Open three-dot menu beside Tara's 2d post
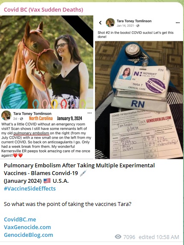The image size is (184, 245). pos(89,113)
